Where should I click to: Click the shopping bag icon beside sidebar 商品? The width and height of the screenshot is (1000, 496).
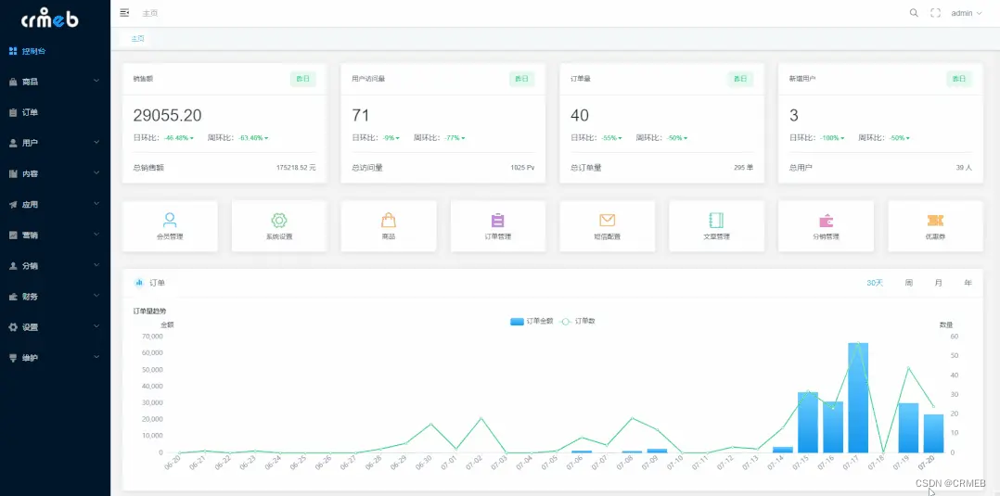[x=13, y=82]
